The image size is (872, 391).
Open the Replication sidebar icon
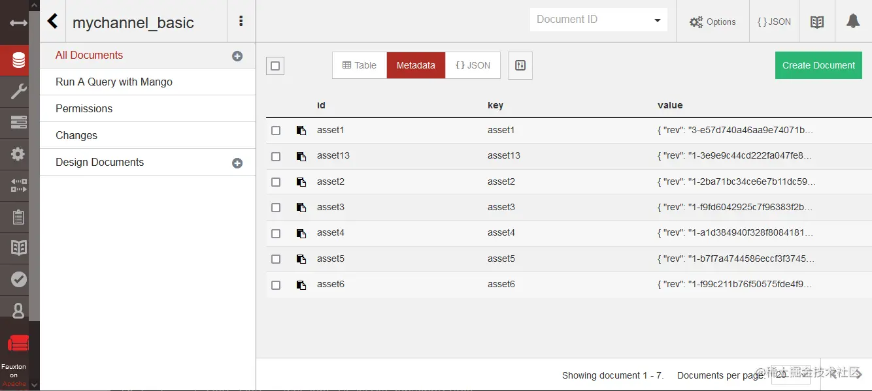pyautogui.click(x=18, y=185)
